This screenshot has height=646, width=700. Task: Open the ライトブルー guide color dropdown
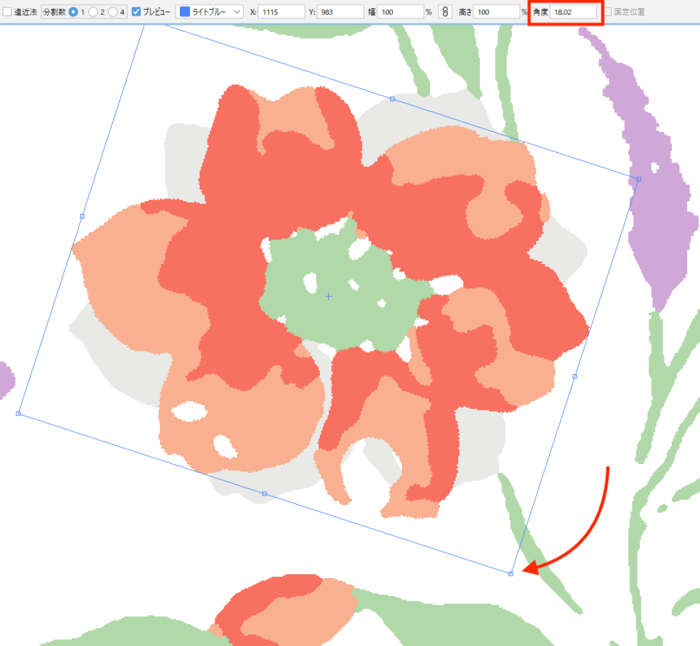click(x=209, y=12)
